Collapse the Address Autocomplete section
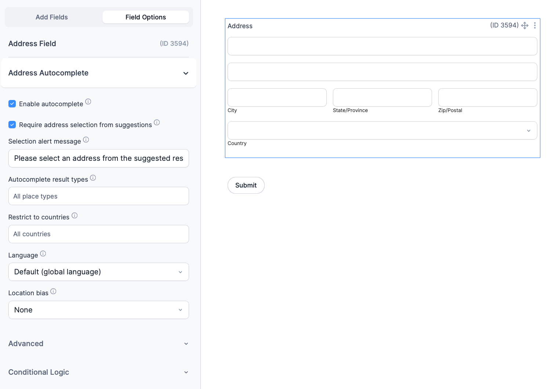Screen dimensions: 548x389 (x=99, y=73)
